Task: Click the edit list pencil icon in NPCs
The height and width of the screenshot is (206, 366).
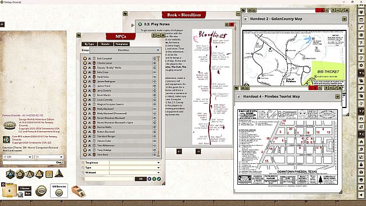Action: (159, 179)
